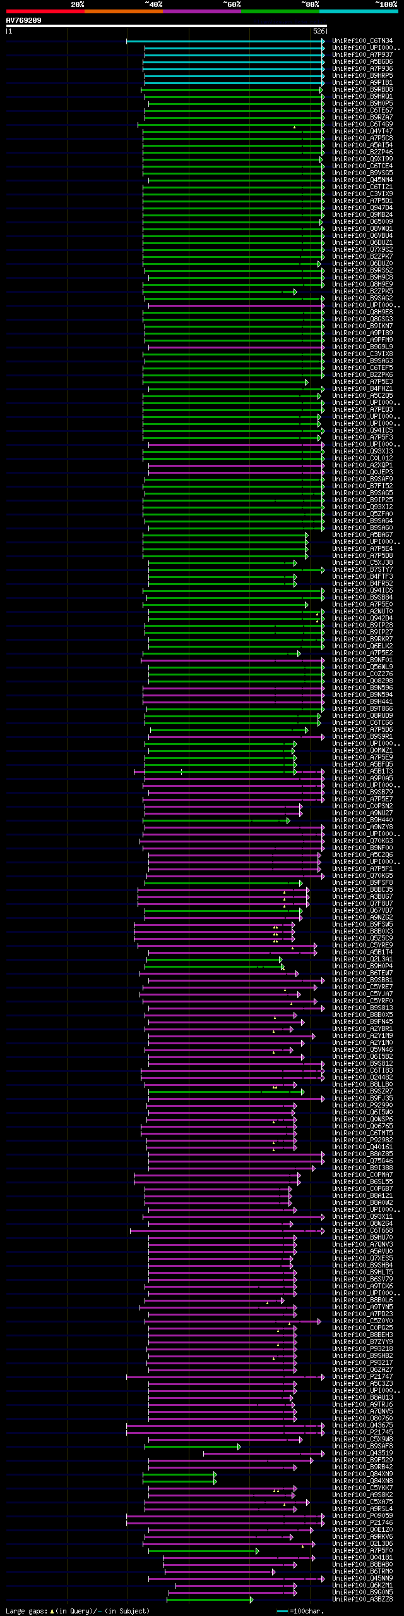
Task: Select label UniRef100_Q8RUD9
Action: tap(362, 716)
